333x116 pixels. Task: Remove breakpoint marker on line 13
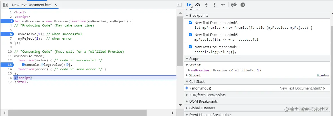click(7, 65)
